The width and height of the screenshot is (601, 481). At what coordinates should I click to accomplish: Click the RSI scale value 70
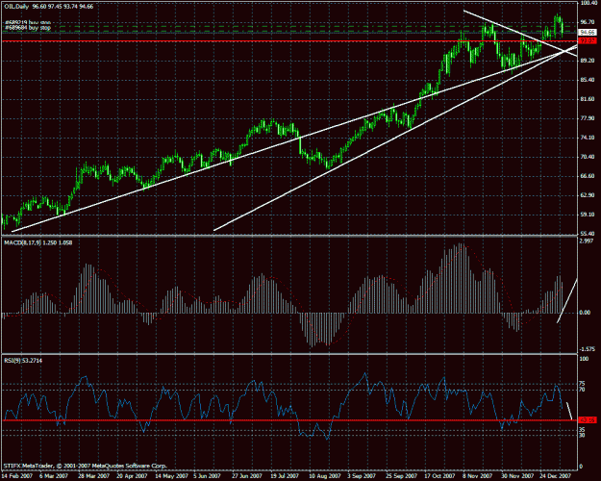(582, 390)
